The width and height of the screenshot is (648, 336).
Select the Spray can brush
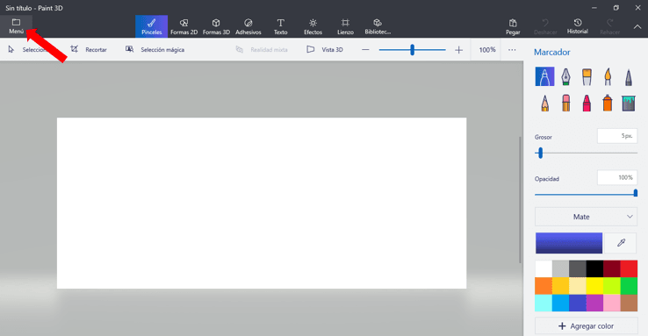608,103
